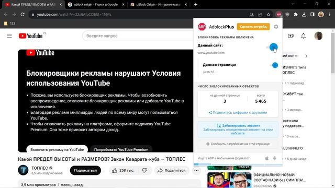Click Сообщить о проблеме на этой странице
This screenshot has width=335, height=188.
tap(238, 144)
